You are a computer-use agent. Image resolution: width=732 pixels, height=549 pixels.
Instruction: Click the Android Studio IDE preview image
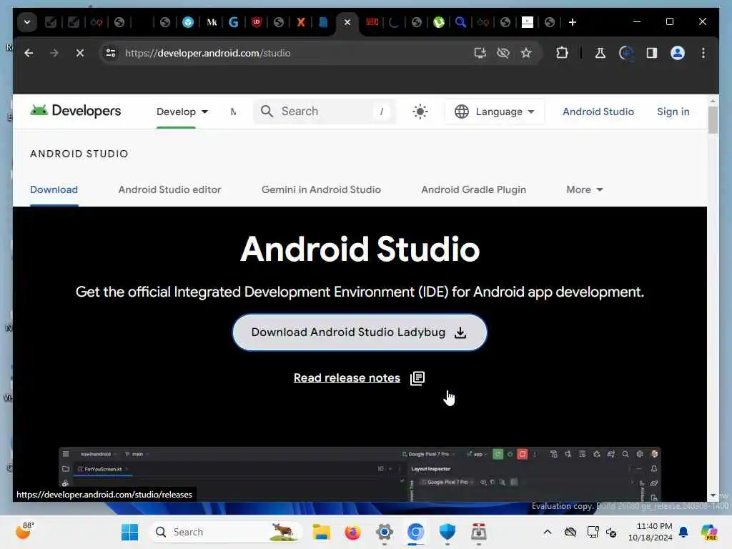(x=360, y=474)
